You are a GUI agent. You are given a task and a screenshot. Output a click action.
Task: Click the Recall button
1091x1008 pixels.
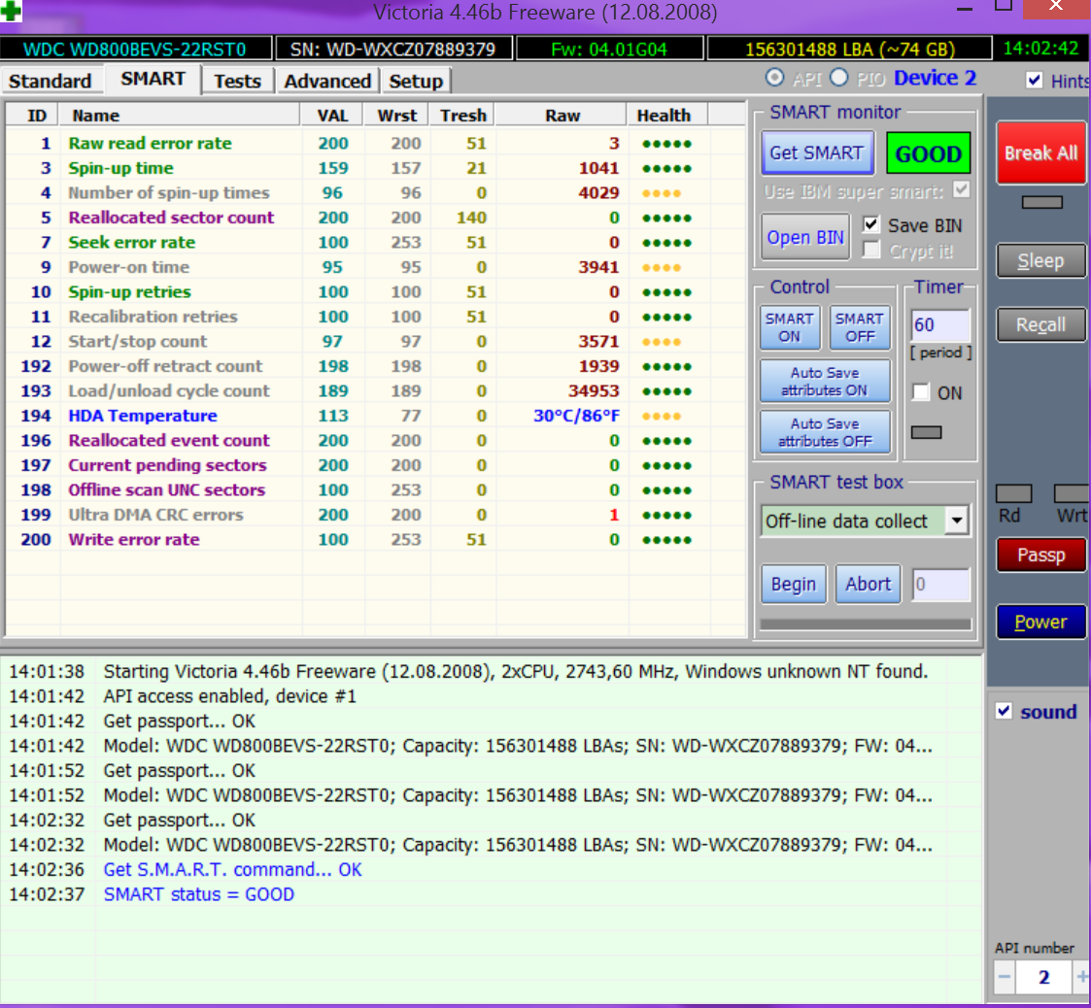coord(1040,325)
